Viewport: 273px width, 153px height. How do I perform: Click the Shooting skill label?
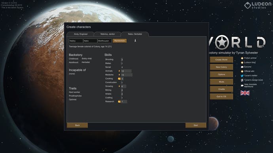(109, 60)
